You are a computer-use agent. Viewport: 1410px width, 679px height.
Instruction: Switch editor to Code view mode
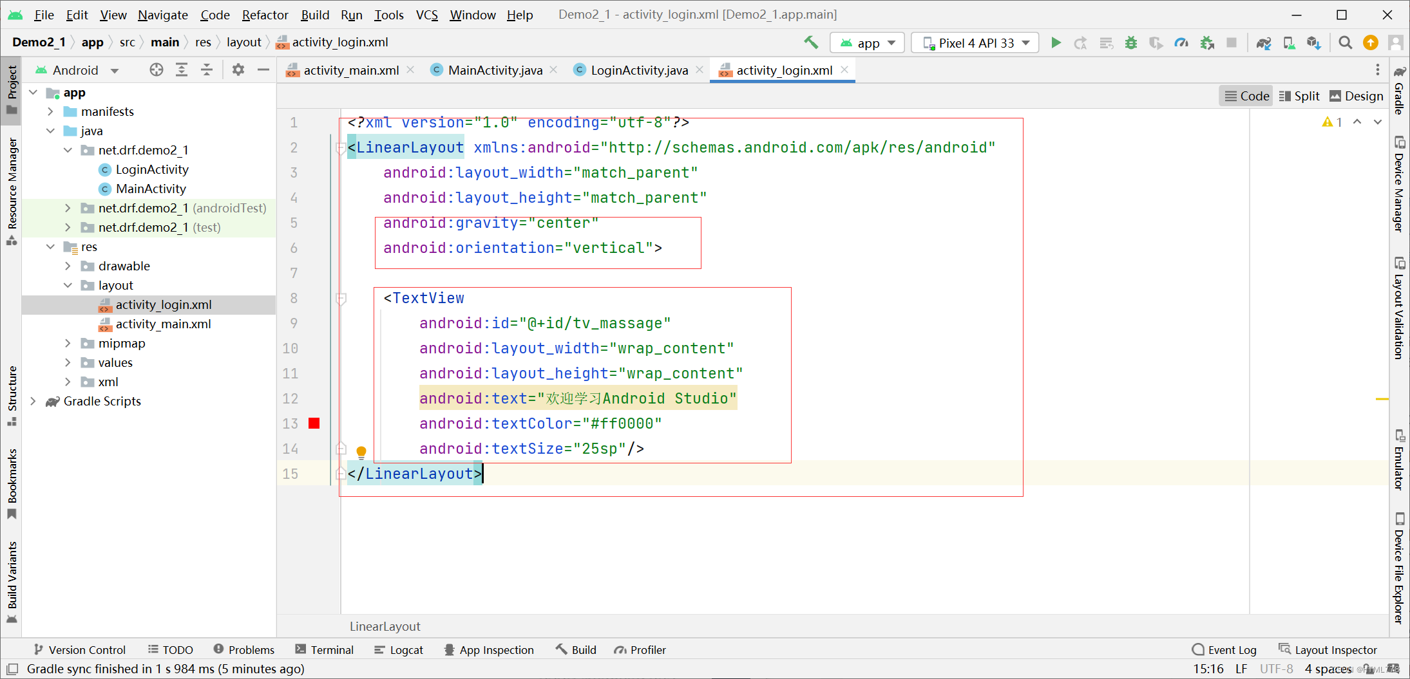click(x=1246, y=96)
